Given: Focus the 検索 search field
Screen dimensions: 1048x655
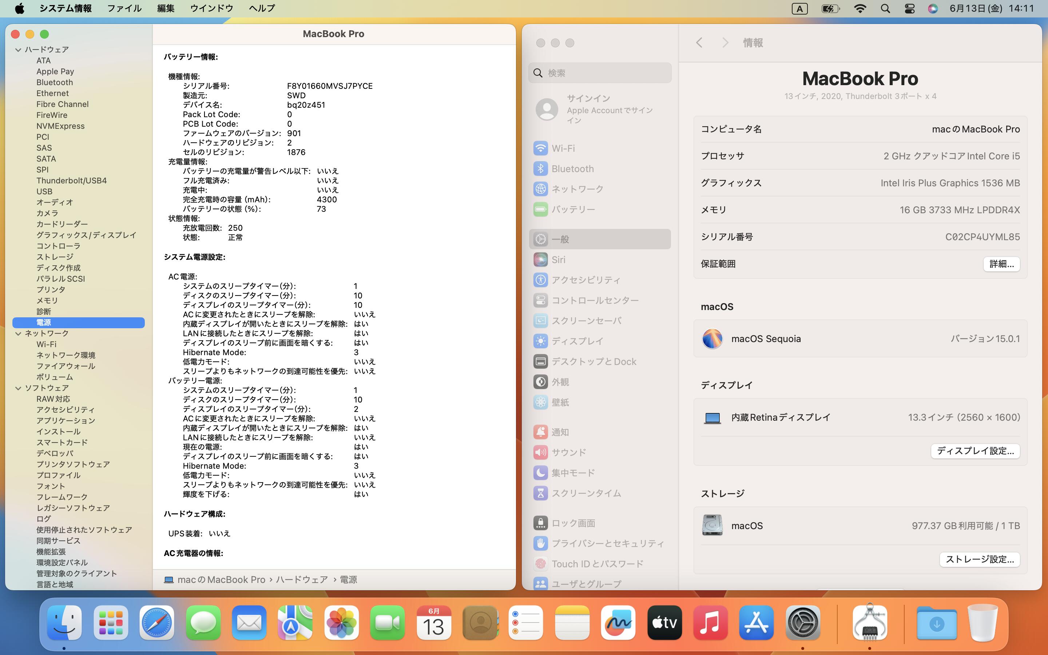Looking at the screenshot, I should point(600,73).
